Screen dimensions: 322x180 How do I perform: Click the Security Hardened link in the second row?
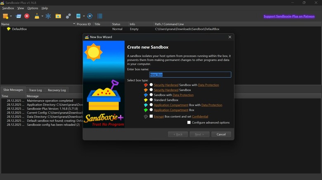pyautogui.click(x=166, y=90)
